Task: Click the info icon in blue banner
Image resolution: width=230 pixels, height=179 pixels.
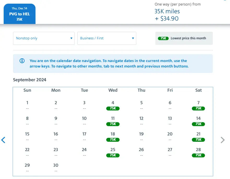Action: [x=22, y=61]
